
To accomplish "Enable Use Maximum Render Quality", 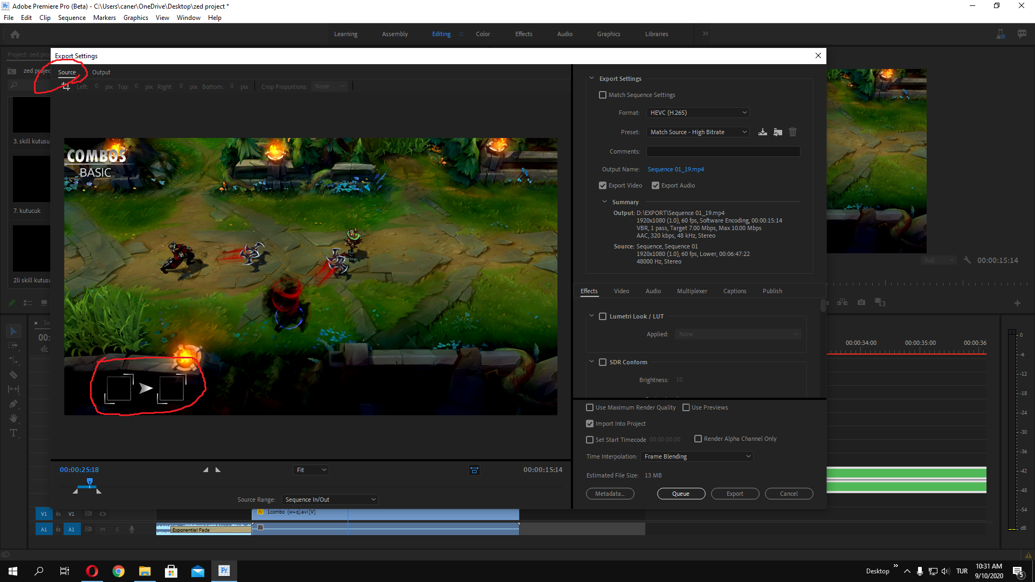I will tap(590, 407).
